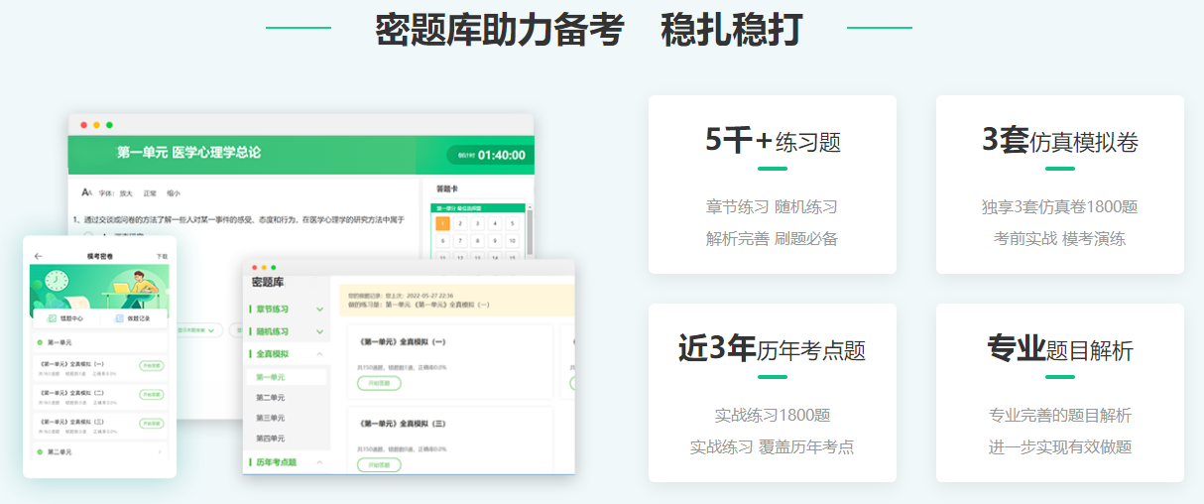The height and width of the screenshot is (504, 1204).
Task: Start 全真模拟（三） with the 开始答题 button
Action: coord(379,464)
